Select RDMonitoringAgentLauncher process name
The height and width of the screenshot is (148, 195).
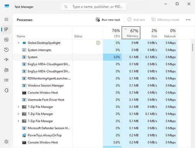click(49, 78)
